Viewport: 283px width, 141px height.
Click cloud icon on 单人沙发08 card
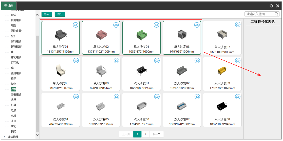(76, 61)
